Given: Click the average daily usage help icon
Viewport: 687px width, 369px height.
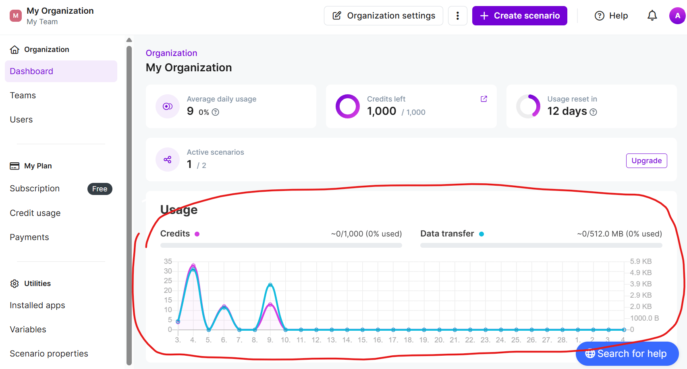Looking at the screenshot, I should pyautogui.click(x=216, y=112).
